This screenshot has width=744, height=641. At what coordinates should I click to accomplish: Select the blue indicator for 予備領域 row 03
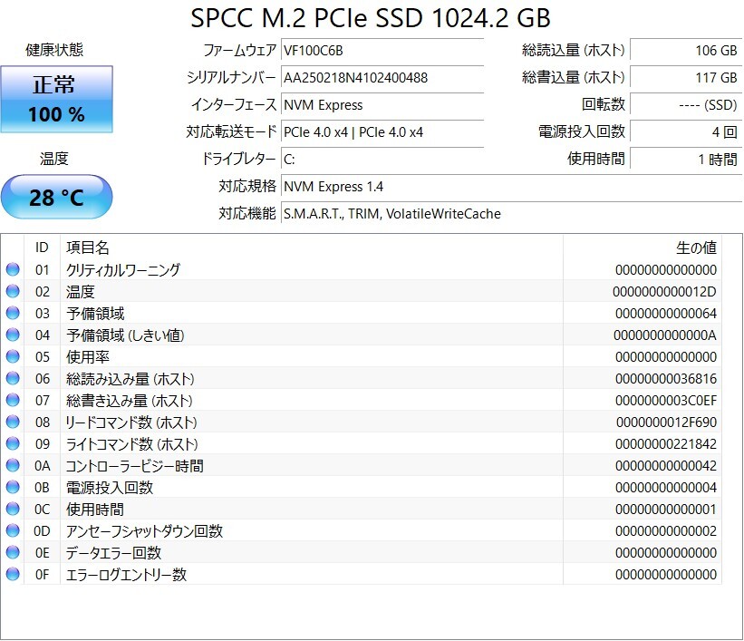point(13,314)
